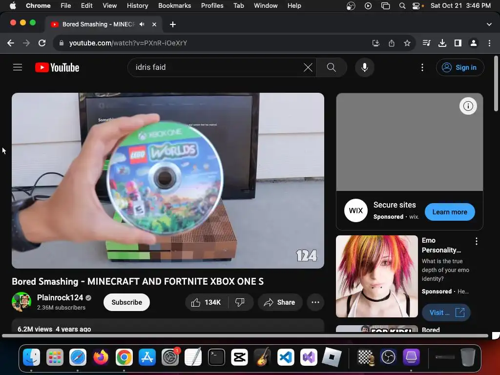Image resolution: width=500 pixels, height=375 pixels.
Task: Click the video player to pause
Action: [168, 181]
